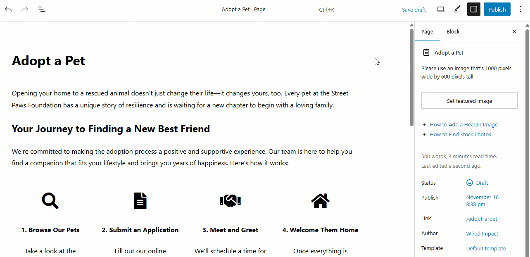The image size is (530, 257).
Task: Open the Document Overview list icon
Action: point(41,9)
